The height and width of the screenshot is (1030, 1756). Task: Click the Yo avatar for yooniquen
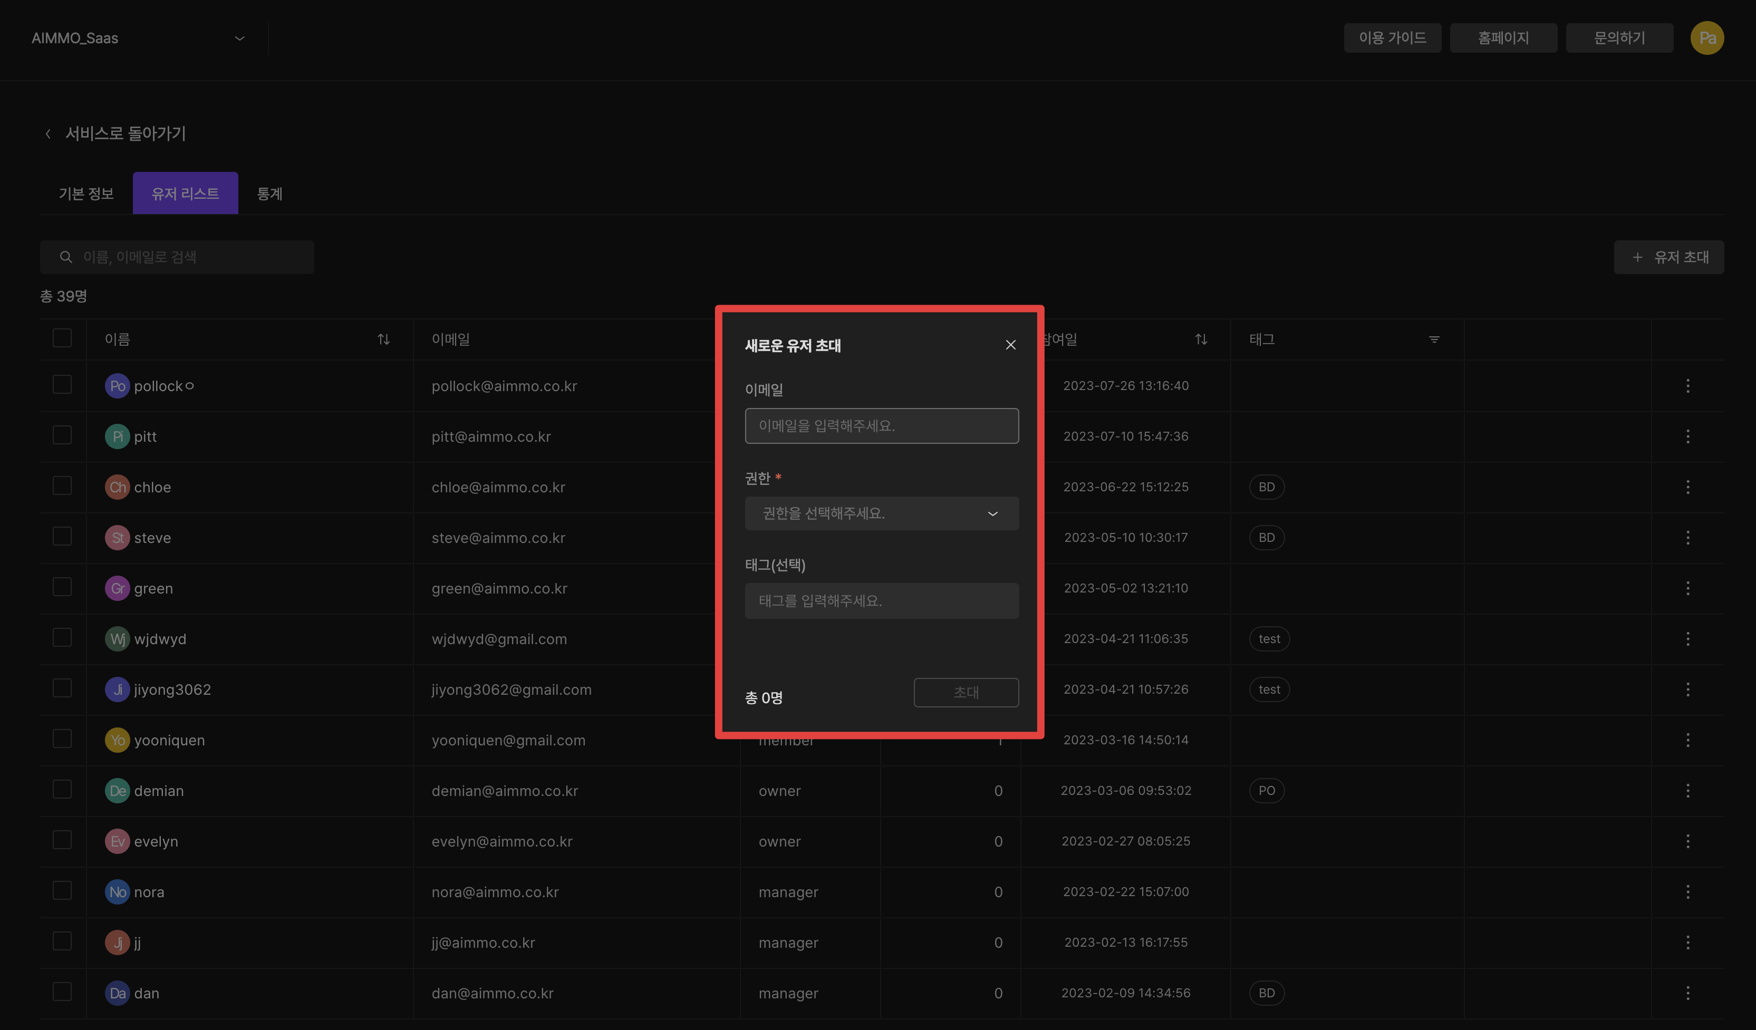coord(117,740)
